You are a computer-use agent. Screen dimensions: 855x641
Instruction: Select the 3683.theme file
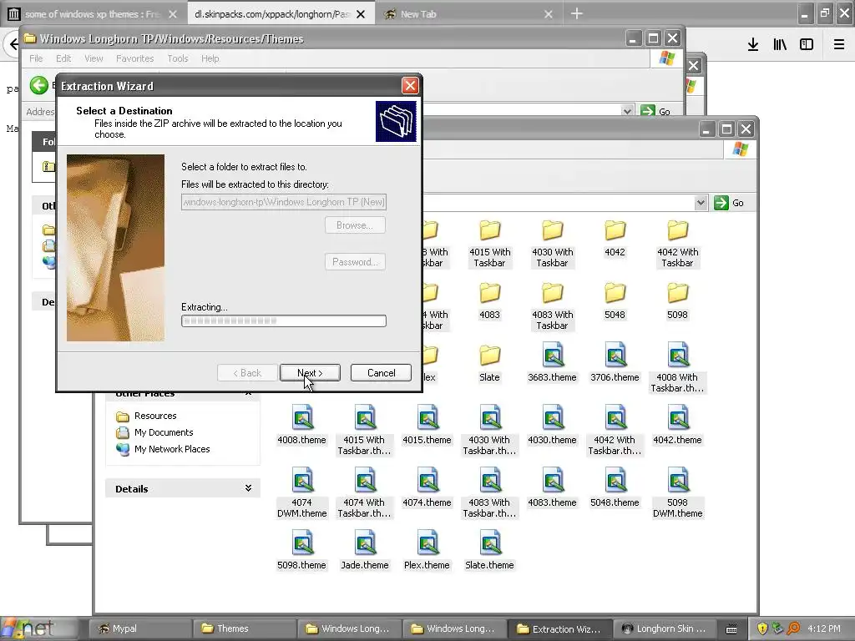click(553, 362)
